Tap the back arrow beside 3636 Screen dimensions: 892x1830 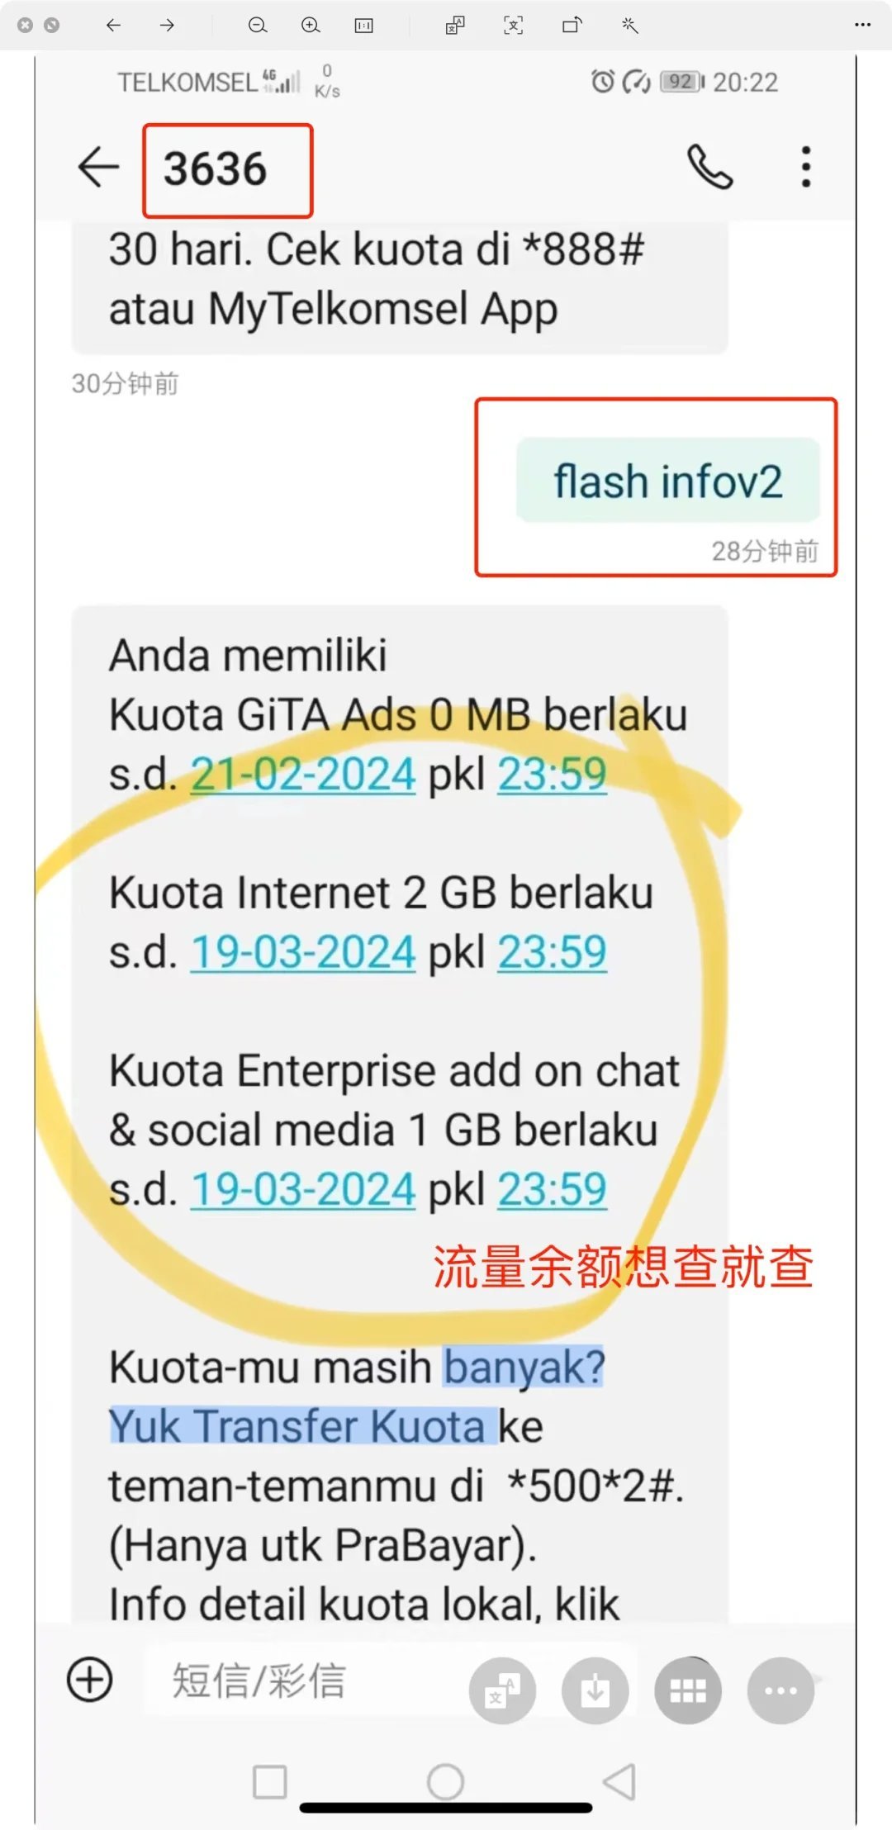98,167
